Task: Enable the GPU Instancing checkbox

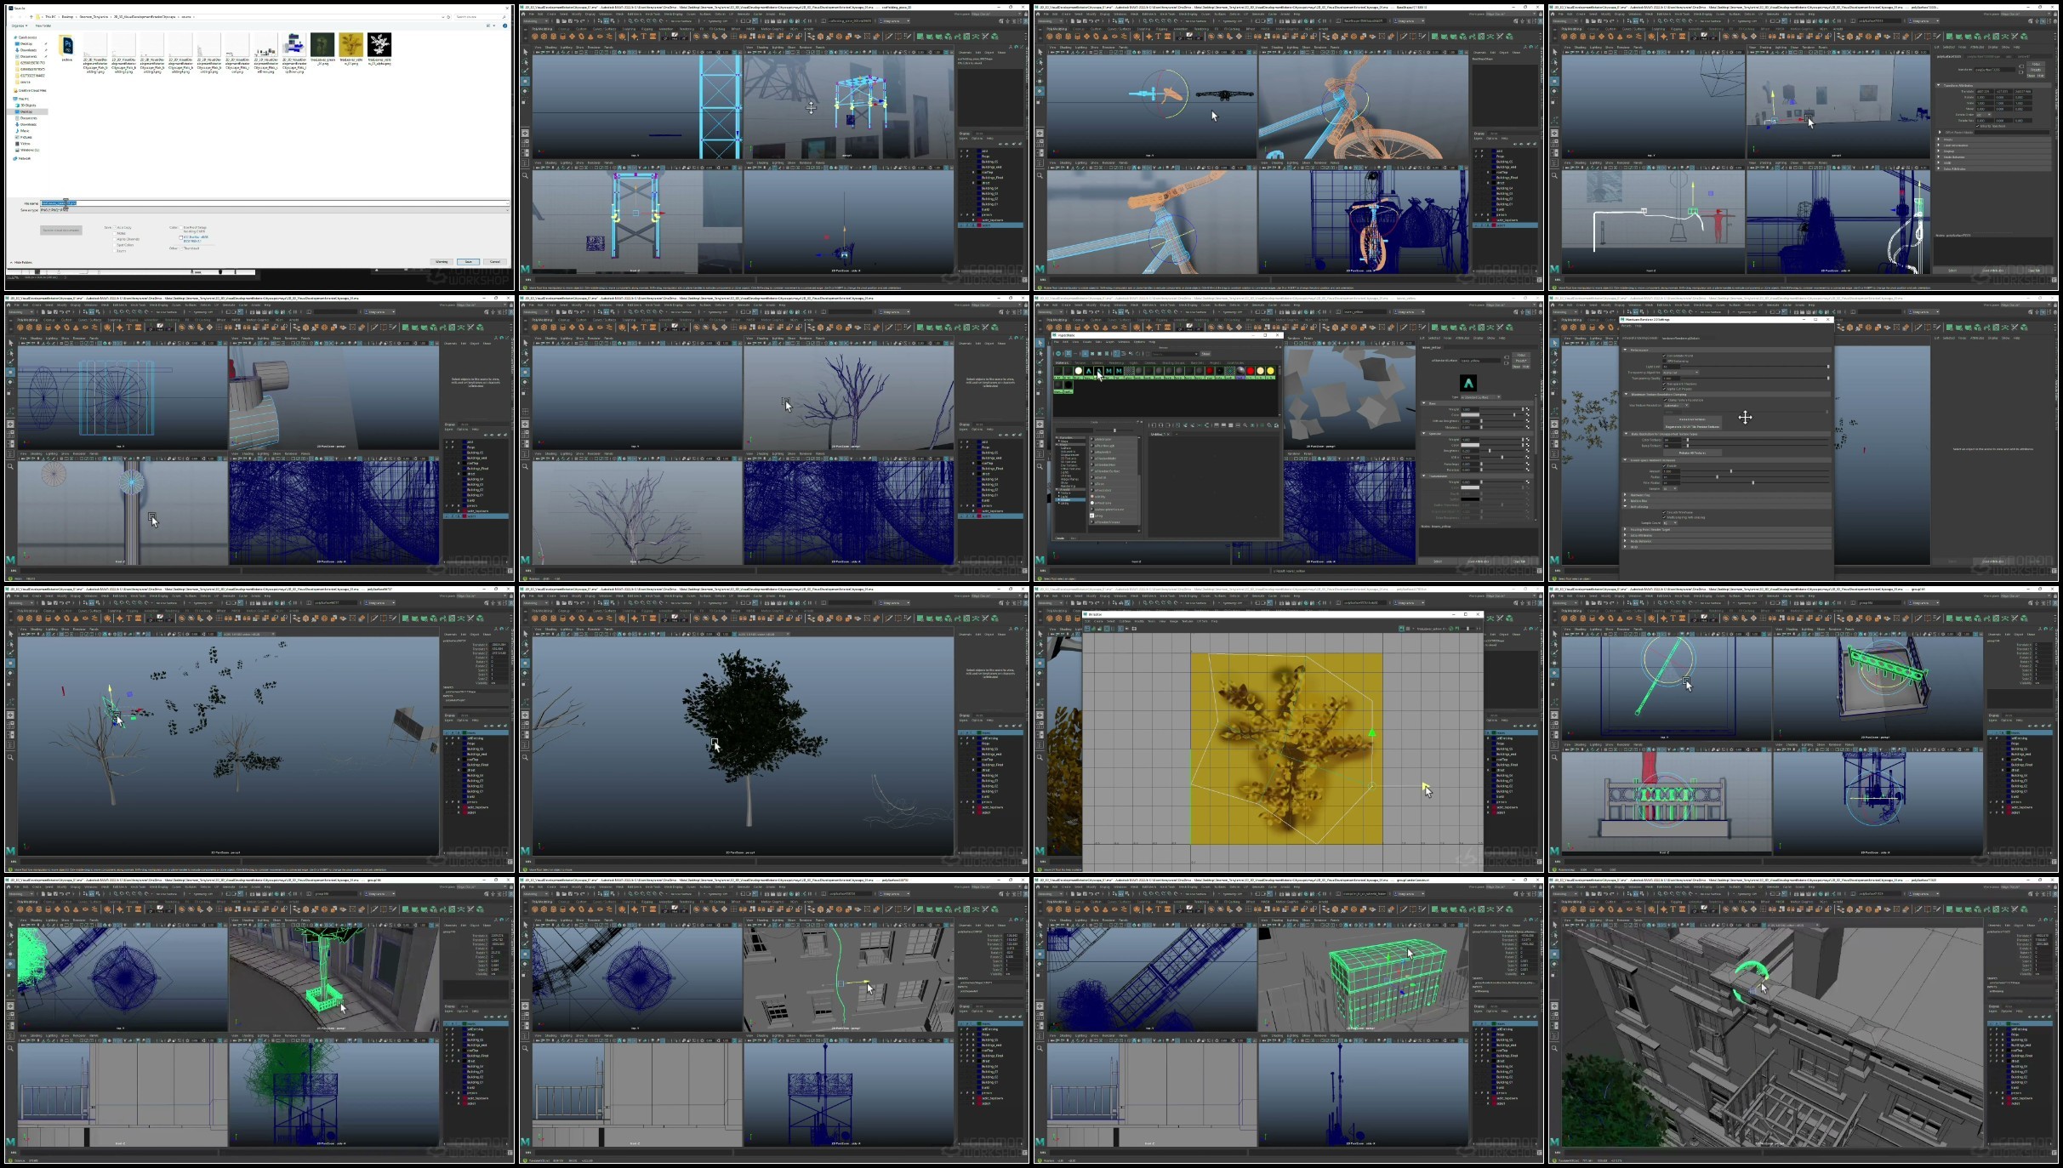Action: pyautogui.click(x=1666, y=361)
